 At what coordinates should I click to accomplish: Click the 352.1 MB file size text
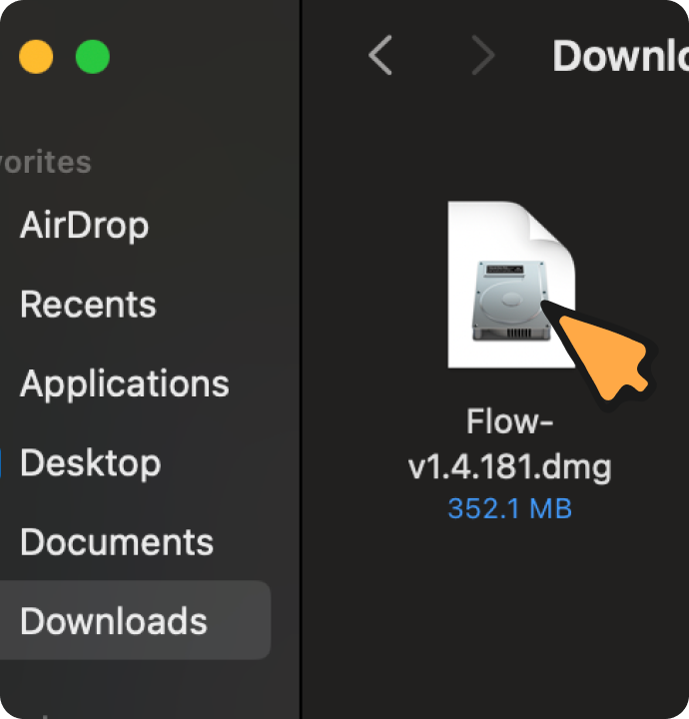pos(509,508)
